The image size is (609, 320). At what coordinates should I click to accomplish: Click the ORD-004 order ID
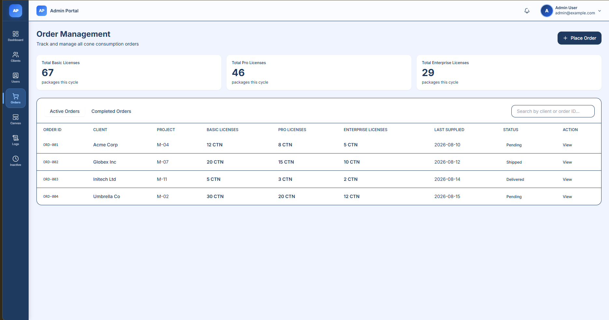click(51, 196)
